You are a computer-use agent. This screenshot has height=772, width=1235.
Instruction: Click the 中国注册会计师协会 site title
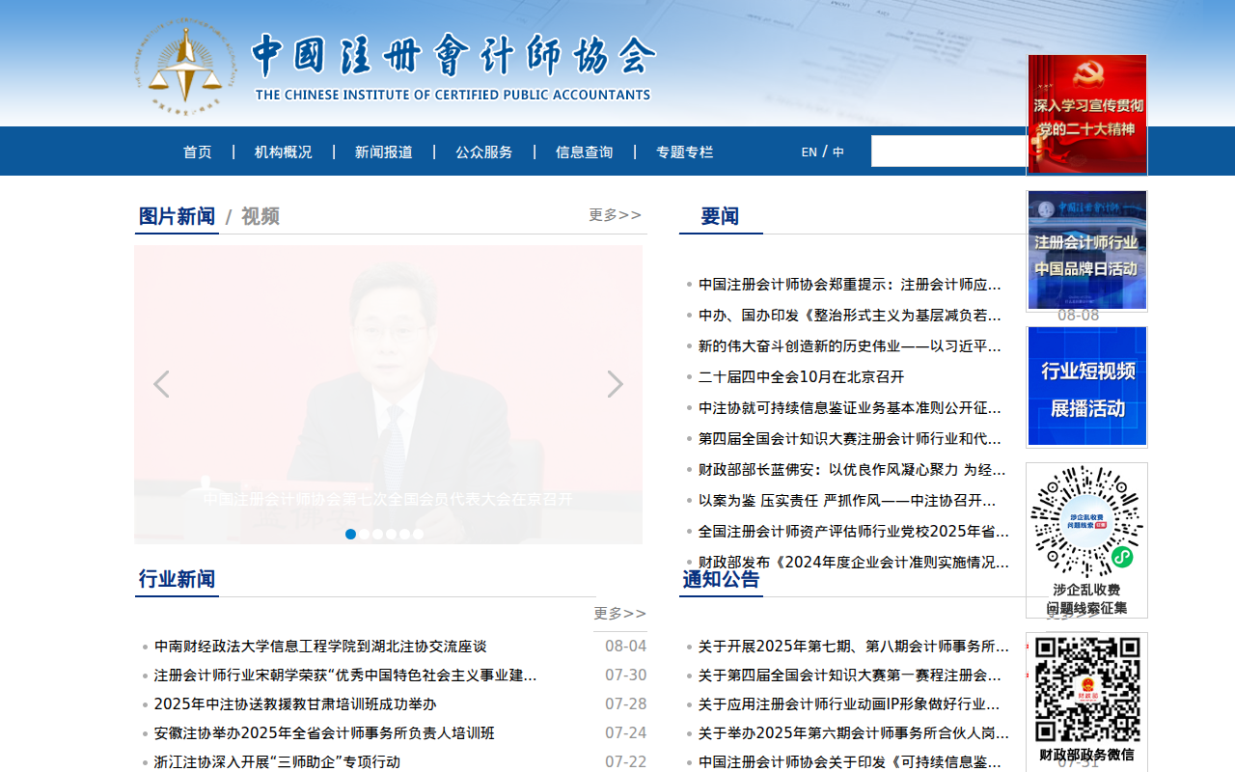[x=453, y=56]
